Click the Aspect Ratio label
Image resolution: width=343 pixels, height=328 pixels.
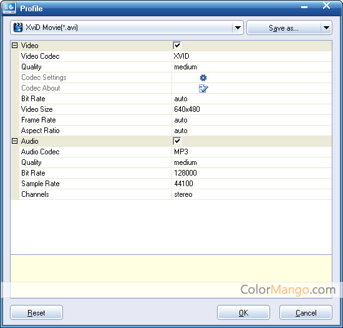[x=41, y=131]
